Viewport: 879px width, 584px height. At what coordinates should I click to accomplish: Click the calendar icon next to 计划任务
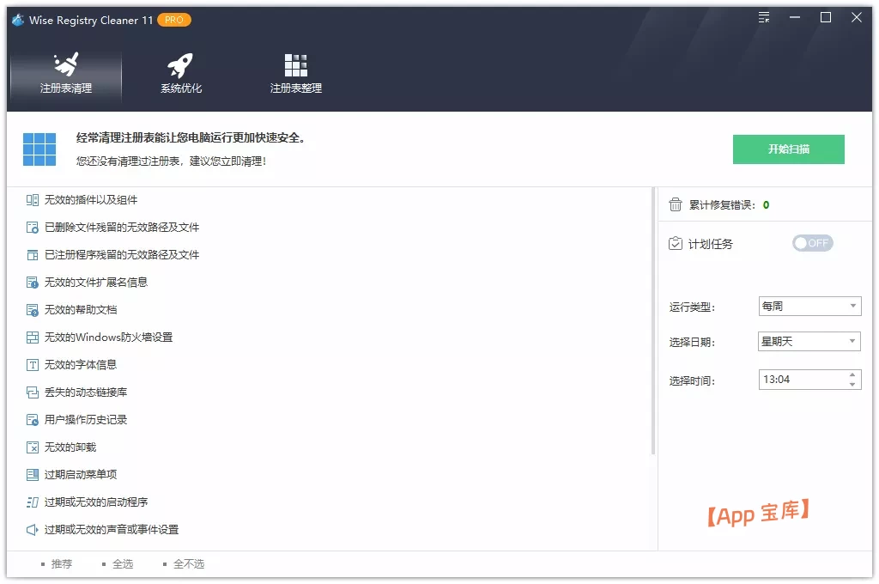tap(675, 243)
